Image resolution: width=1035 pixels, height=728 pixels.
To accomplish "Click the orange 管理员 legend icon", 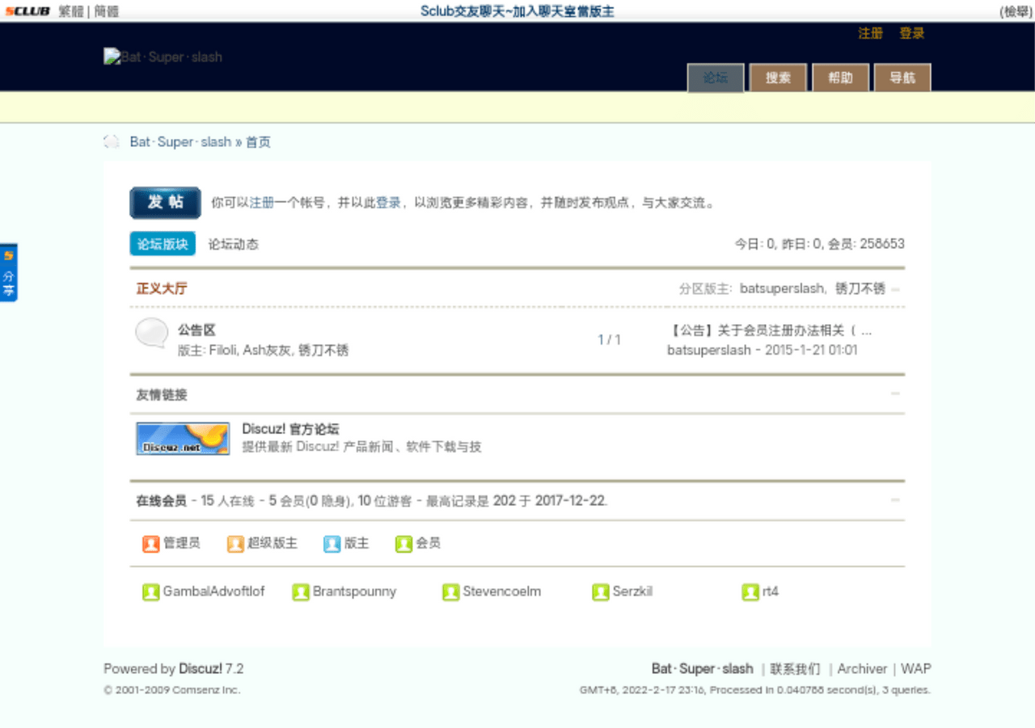I will pyautogui.click(x=150, y=544).
